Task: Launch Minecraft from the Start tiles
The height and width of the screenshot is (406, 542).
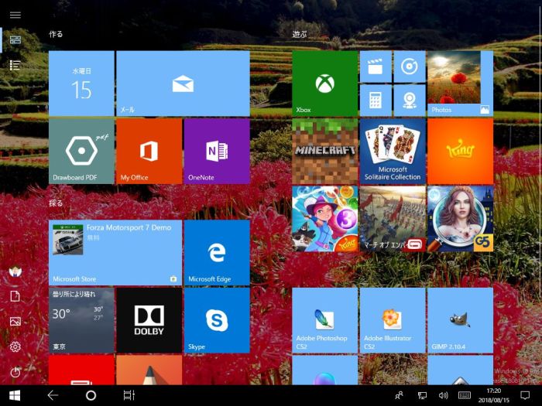Action: point(324,151)
